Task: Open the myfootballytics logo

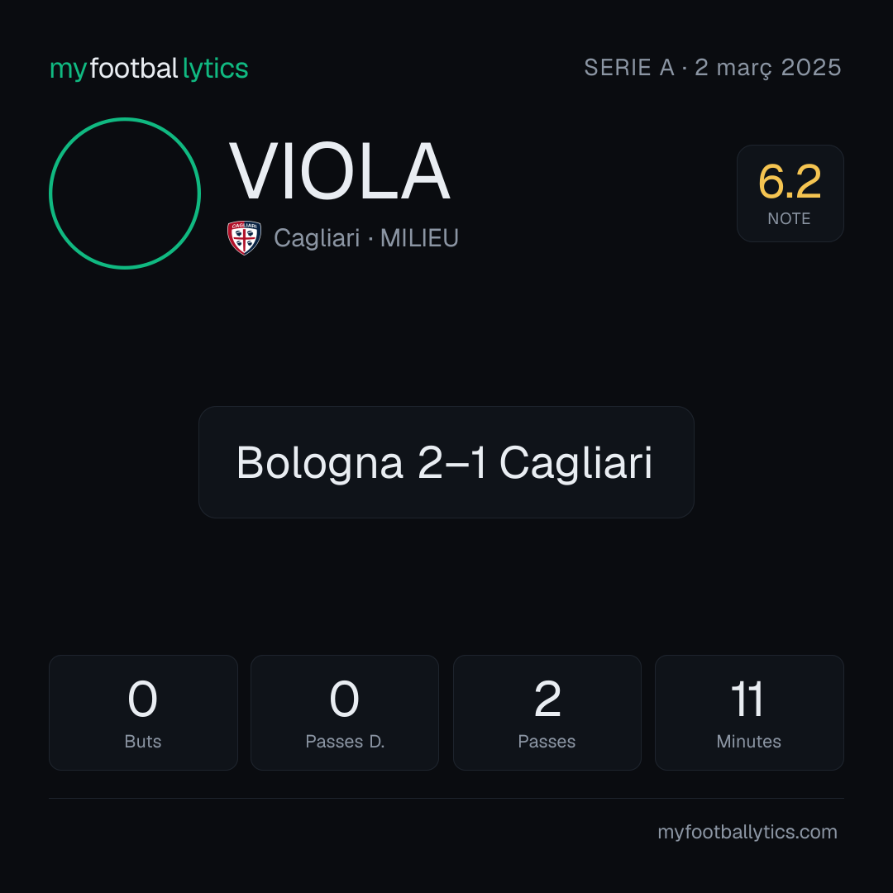Action: [x=149, y=69]
